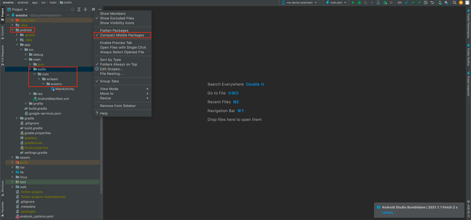The height and width of the screenshot is (220, 471).
Task: Toggle Show Excluded Files option
Action: click(117, 18)
